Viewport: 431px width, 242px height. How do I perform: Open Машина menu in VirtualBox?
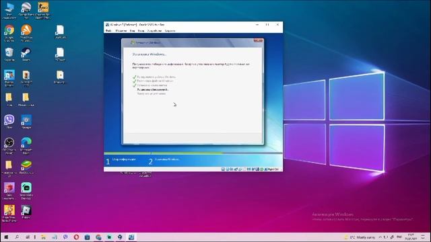[x=121, y=31]
